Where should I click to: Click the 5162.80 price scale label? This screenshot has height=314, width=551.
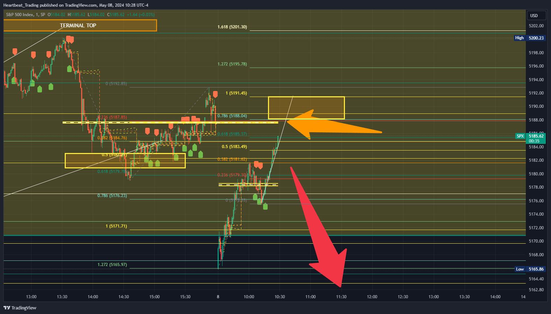click(536, 290)
